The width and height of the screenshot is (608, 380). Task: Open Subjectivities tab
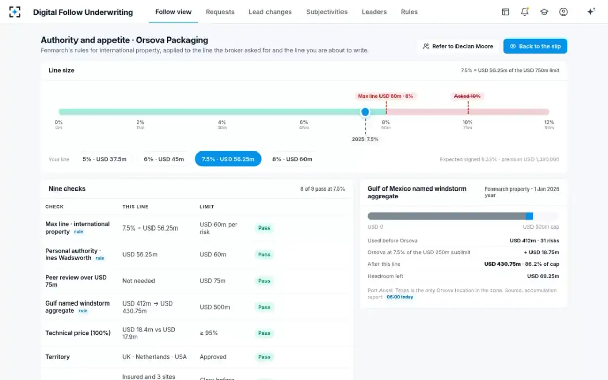tap(327, 12)
